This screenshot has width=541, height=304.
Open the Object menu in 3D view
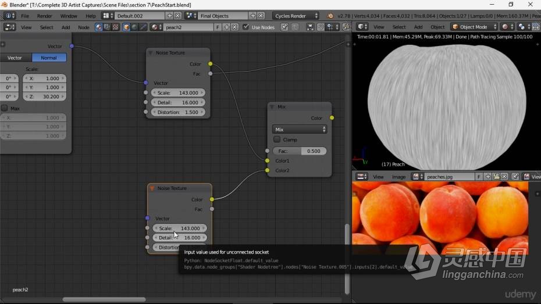tap(437, 27)
